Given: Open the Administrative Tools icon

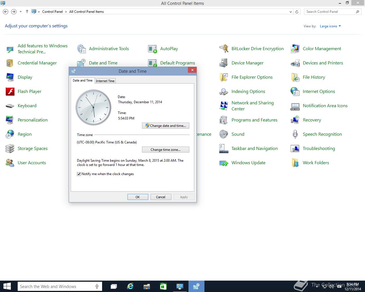Looking at the screenshot, I should 81,49.
